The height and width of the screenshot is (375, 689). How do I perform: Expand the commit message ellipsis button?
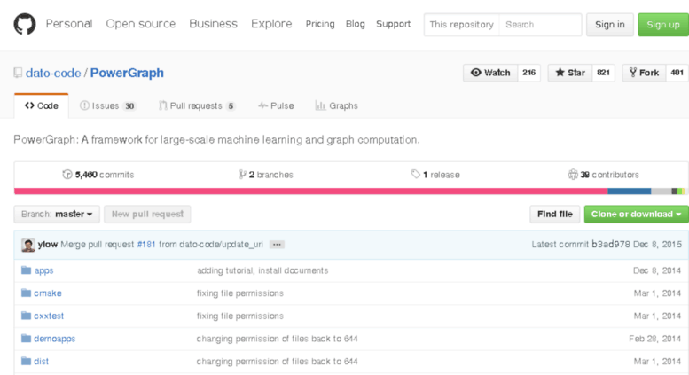(x=277, y=245)
